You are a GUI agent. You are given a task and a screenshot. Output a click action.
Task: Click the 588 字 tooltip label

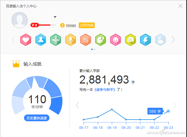click(x=155, y=111)
